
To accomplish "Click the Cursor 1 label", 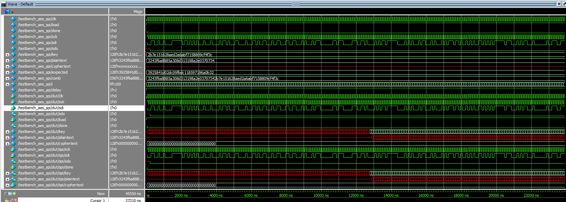I will tap(97, 200).
